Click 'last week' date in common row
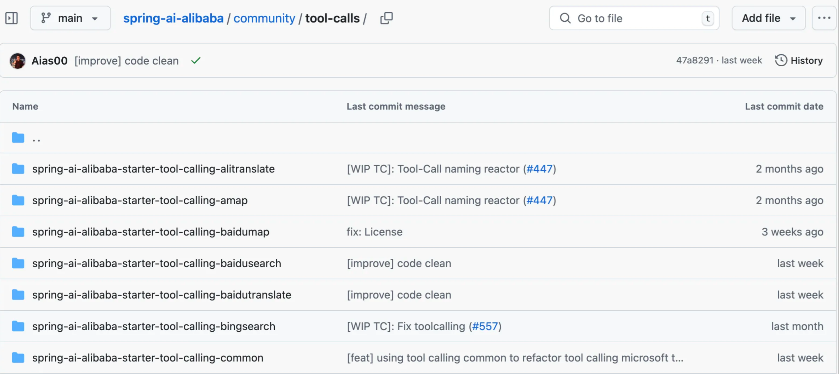The width and height of the screenshot is (839, 374). click(800, 358)
